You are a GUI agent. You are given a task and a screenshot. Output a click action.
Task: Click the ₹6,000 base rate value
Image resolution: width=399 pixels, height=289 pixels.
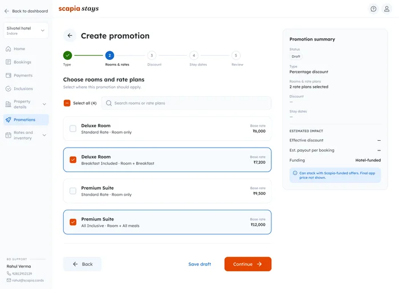(259, 131)
